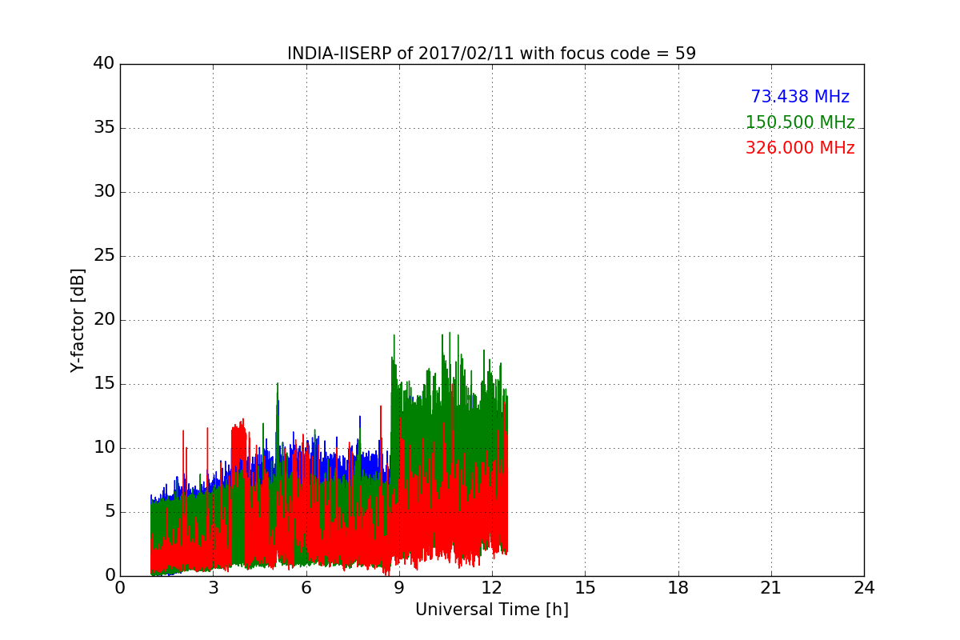Click y-axis tick label 25
Image resolution: width=960 pixels, height=640 pixels.
point(104,256)
